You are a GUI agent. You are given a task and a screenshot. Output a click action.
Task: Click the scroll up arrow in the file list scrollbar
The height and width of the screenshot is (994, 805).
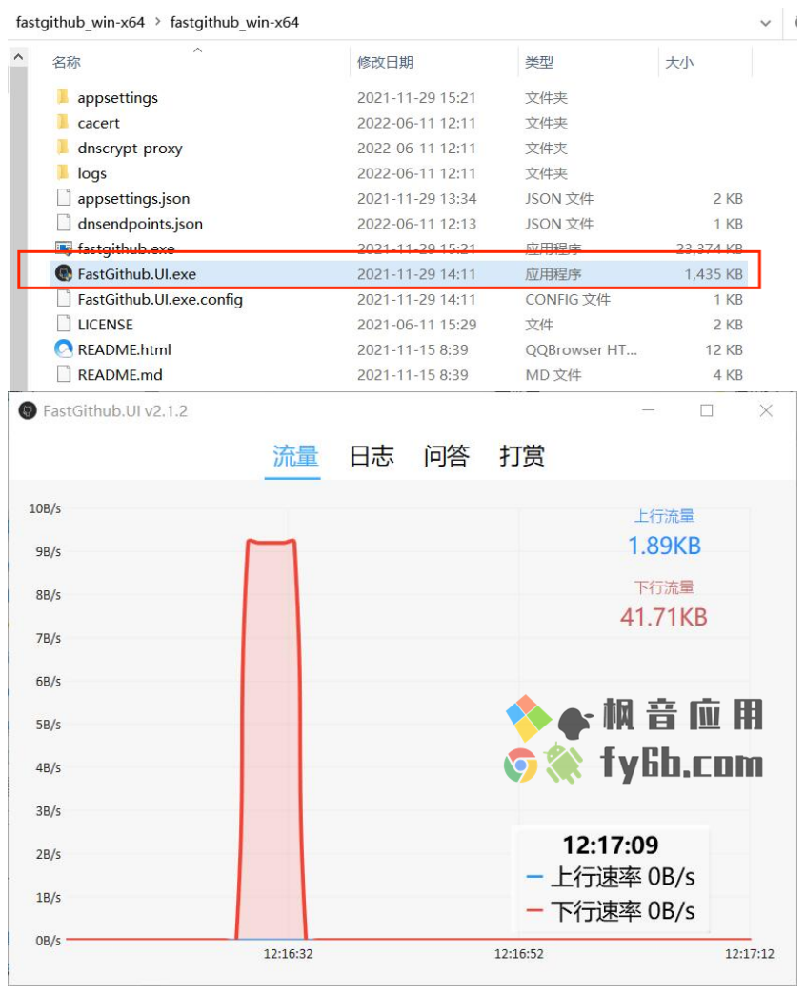[18, 57]
